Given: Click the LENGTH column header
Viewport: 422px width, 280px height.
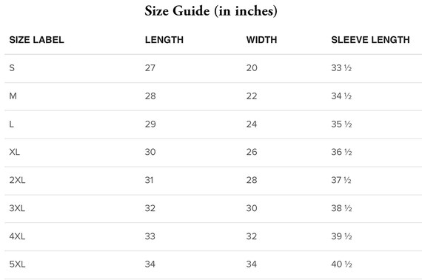Looking at the screenshot, I should click(164, 40).
